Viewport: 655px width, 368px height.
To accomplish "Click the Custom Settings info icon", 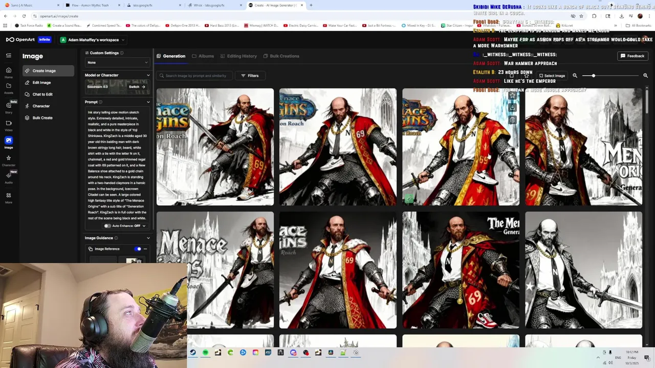I will pyautogui.click(x=122, y=53).
